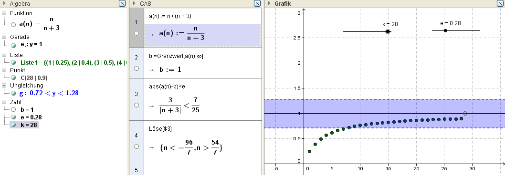
Task: Open the CAS panel style bar arrow
Action: pos(134,4)
